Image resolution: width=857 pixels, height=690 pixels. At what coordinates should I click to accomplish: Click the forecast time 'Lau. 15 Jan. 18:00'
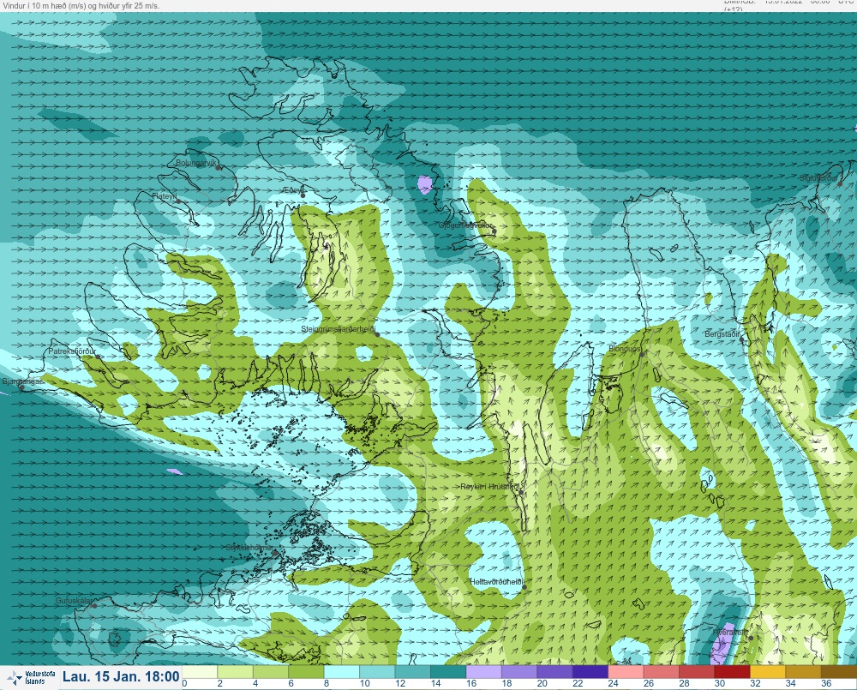click(121, 677)
